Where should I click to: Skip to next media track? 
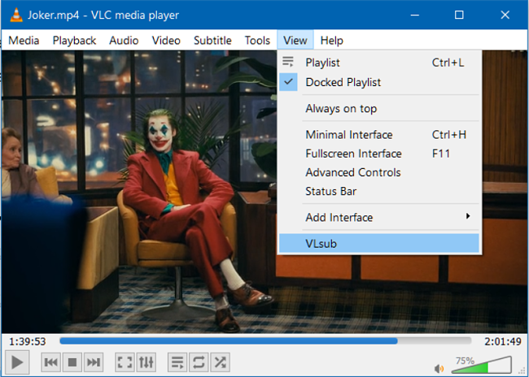click(x=94, y=362)
